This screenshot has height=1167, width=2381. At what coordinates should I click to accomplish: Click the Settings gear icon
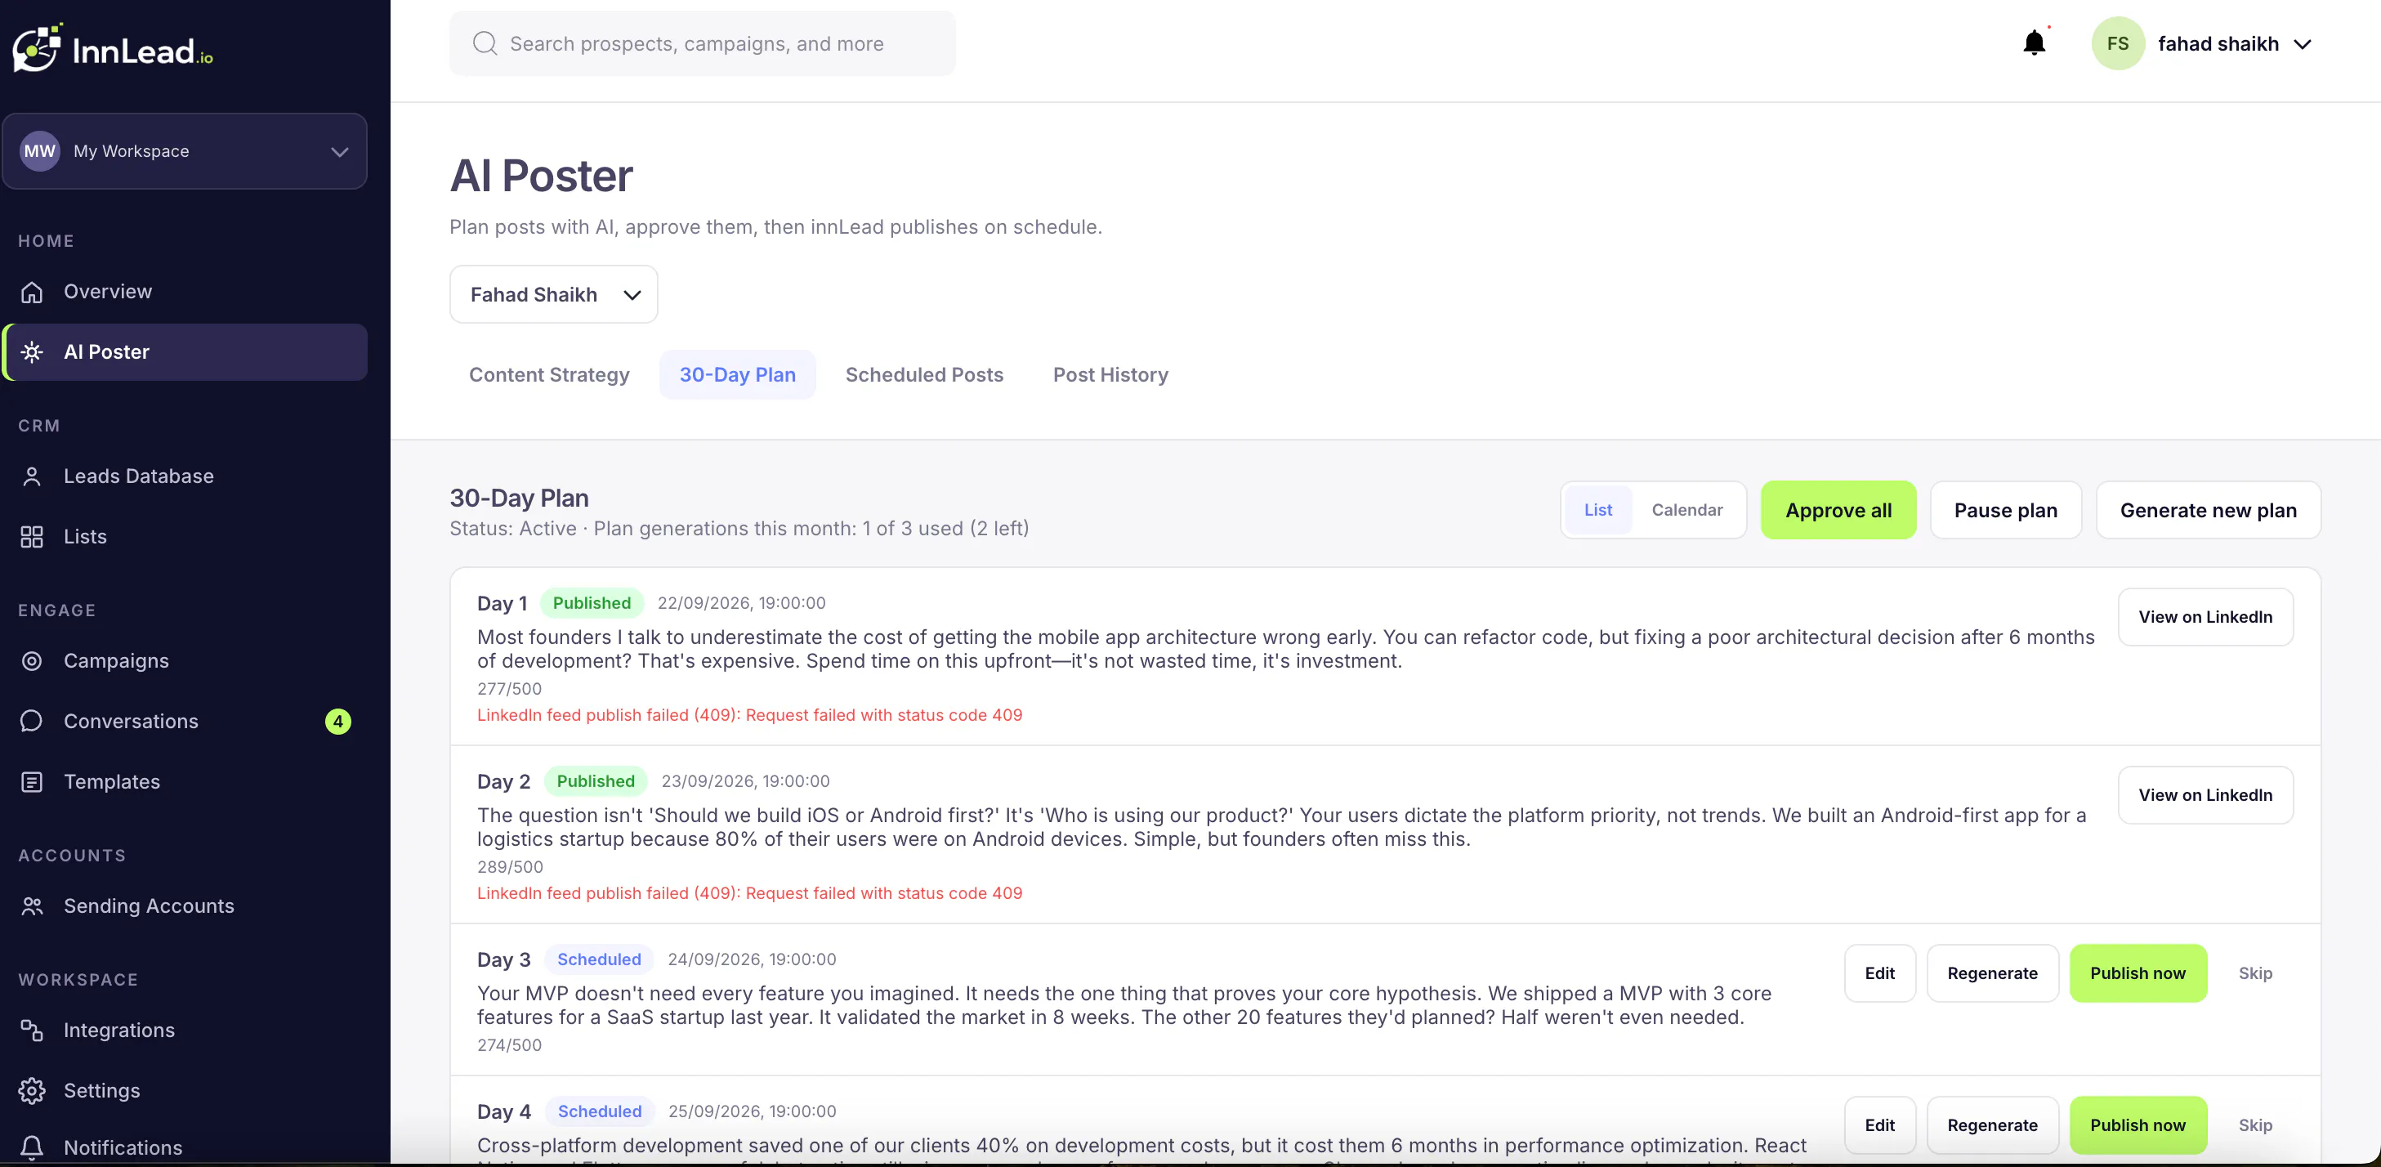pos(33,1091)
